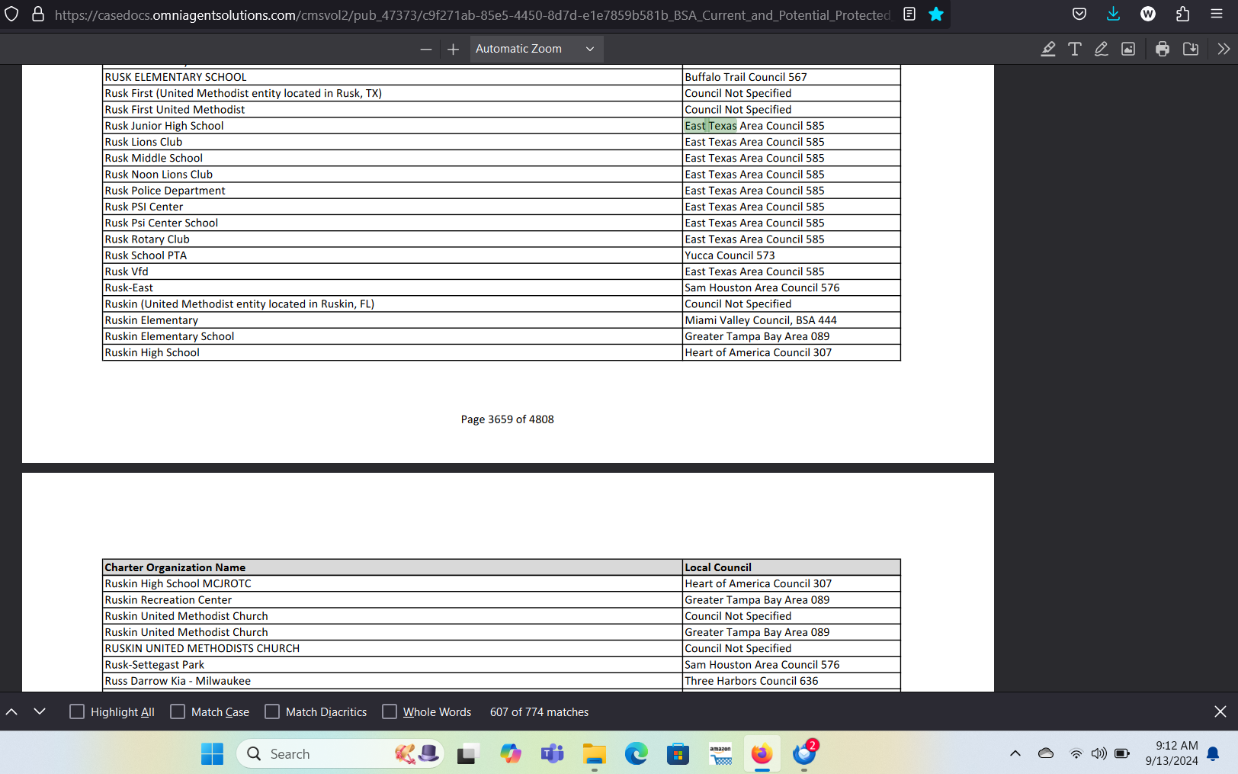Screen dimensions: 1238x774
Task: Open Firefox application menu
Action: coord(1217,14)
